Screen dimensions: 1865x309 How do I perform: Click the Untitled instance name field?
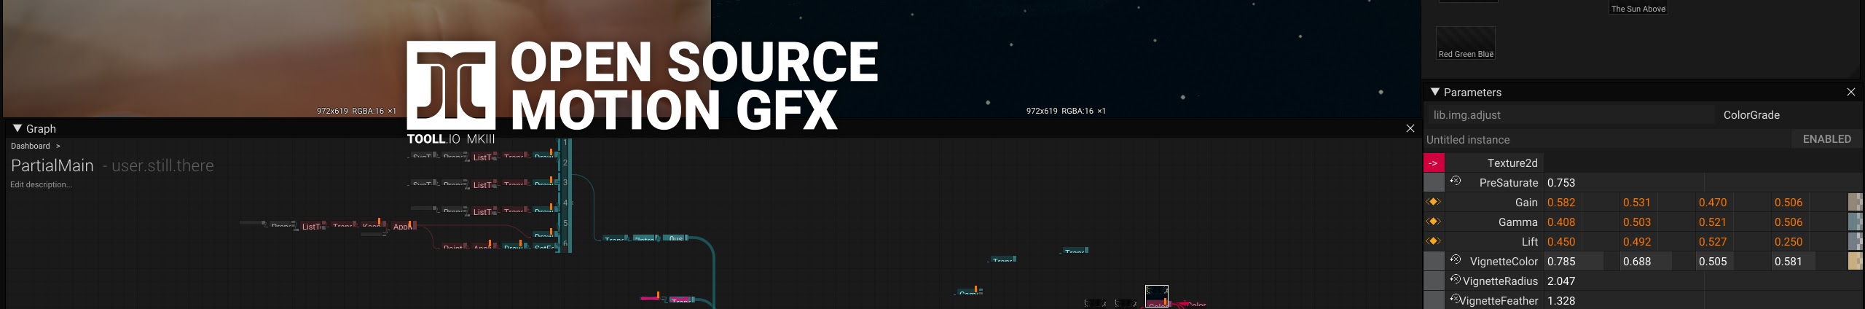1607,139
